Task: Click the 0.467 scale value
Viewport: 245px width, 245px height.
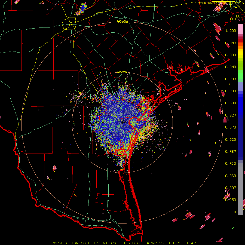Action: click(x=231, y=152)
